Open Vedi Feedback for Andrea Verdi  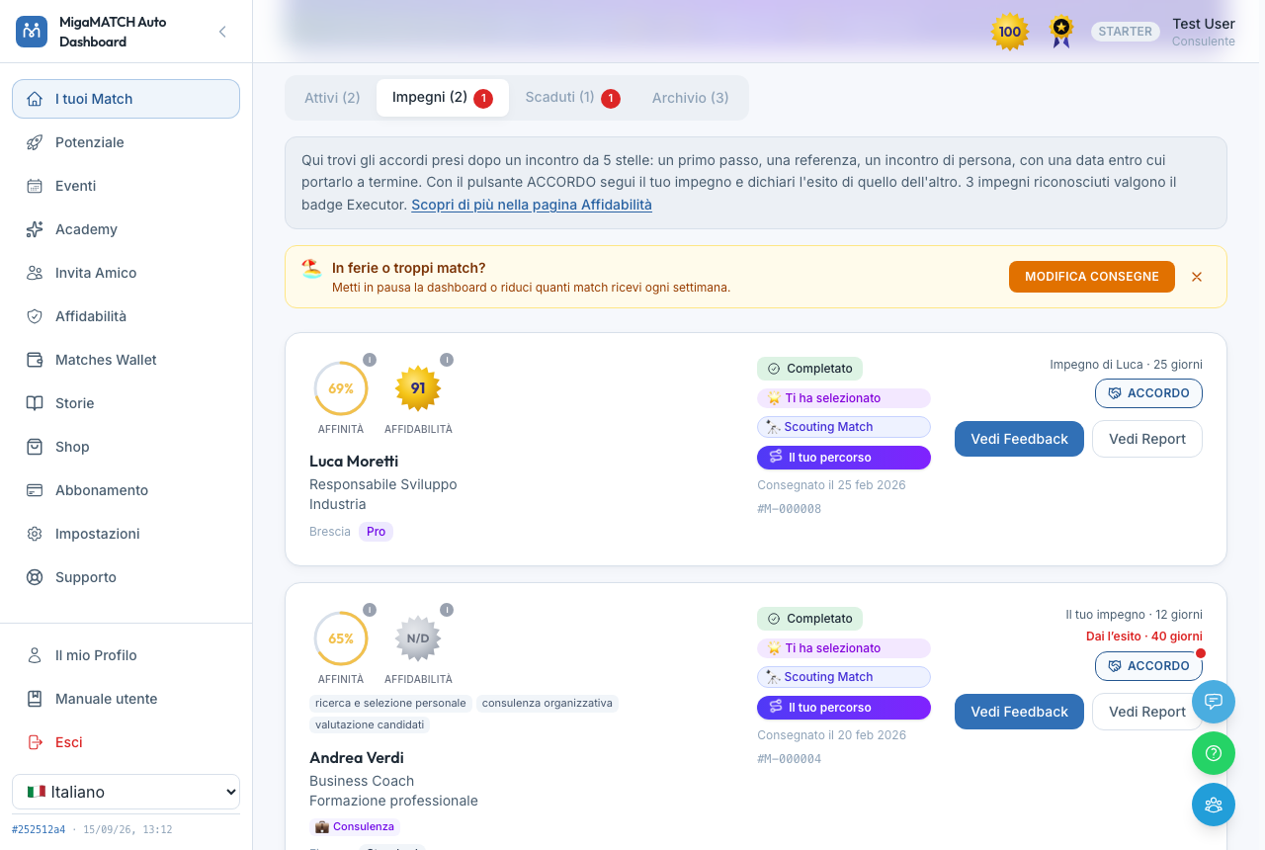1019,712
